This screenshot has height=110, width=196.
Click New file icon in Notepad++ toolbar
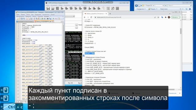(17, 19)
